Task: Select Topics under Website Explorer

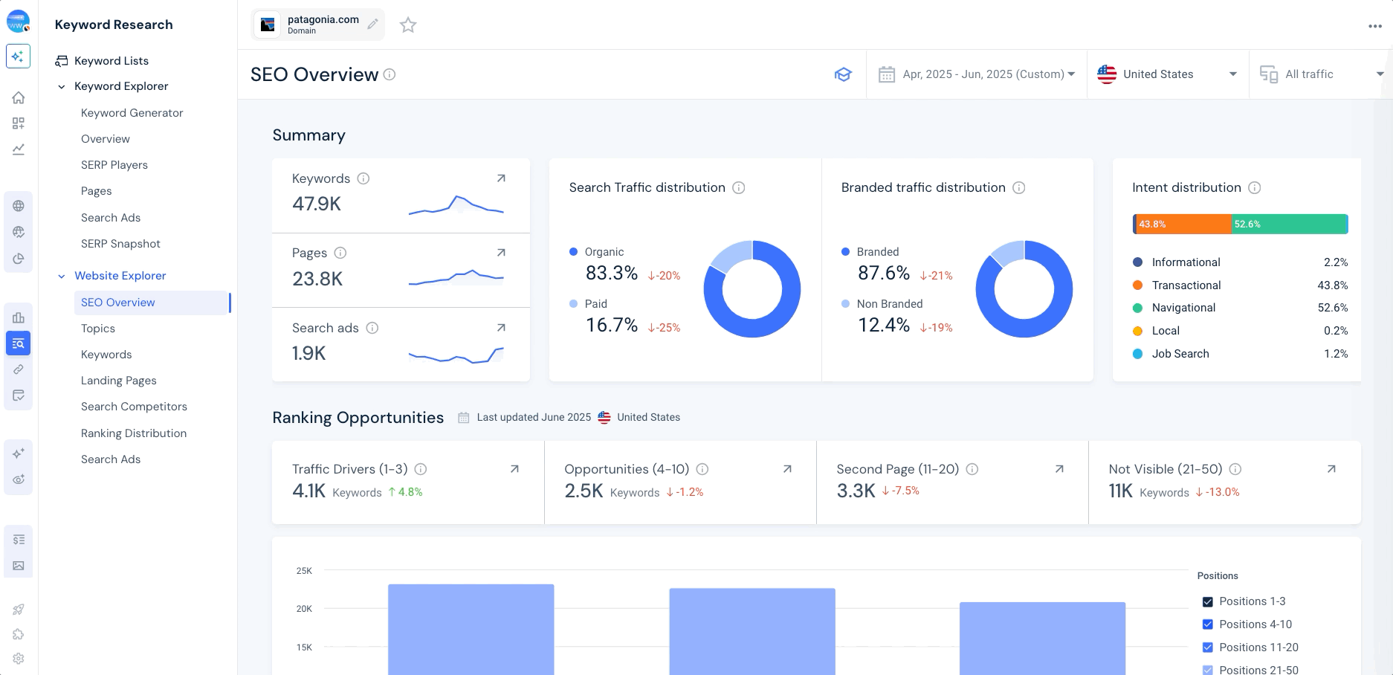Action: tap(98, 329)
